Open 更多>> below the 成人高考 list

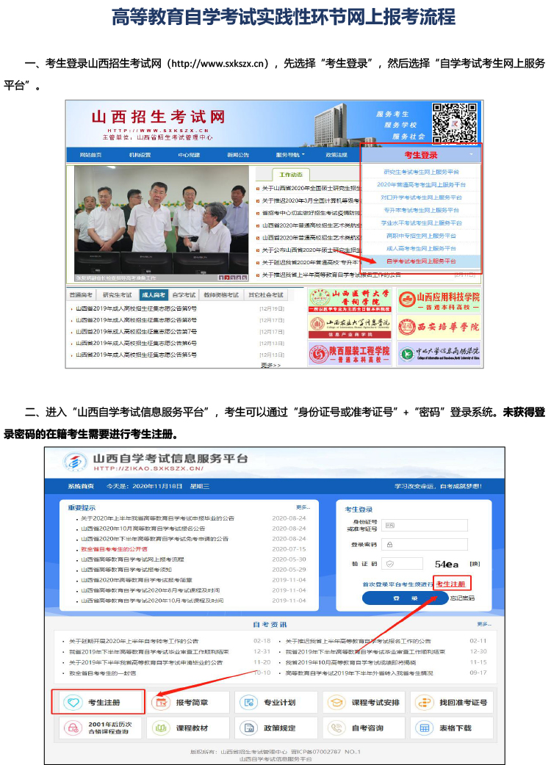[x=271, y=366]
